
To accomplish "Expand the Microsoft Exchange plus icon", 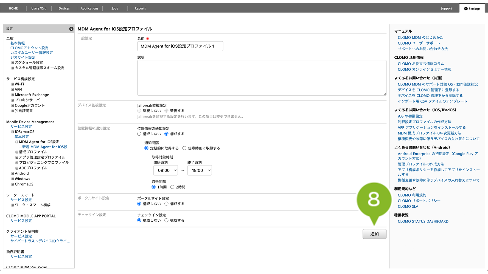I will point(12,95).
